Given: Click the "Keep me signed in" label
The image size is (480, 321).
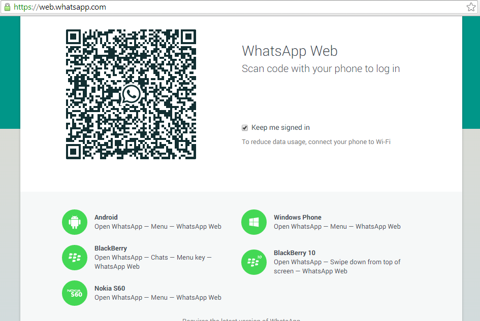Looking at the screenshot, I should pyautogui.click(x=280, y=128).
